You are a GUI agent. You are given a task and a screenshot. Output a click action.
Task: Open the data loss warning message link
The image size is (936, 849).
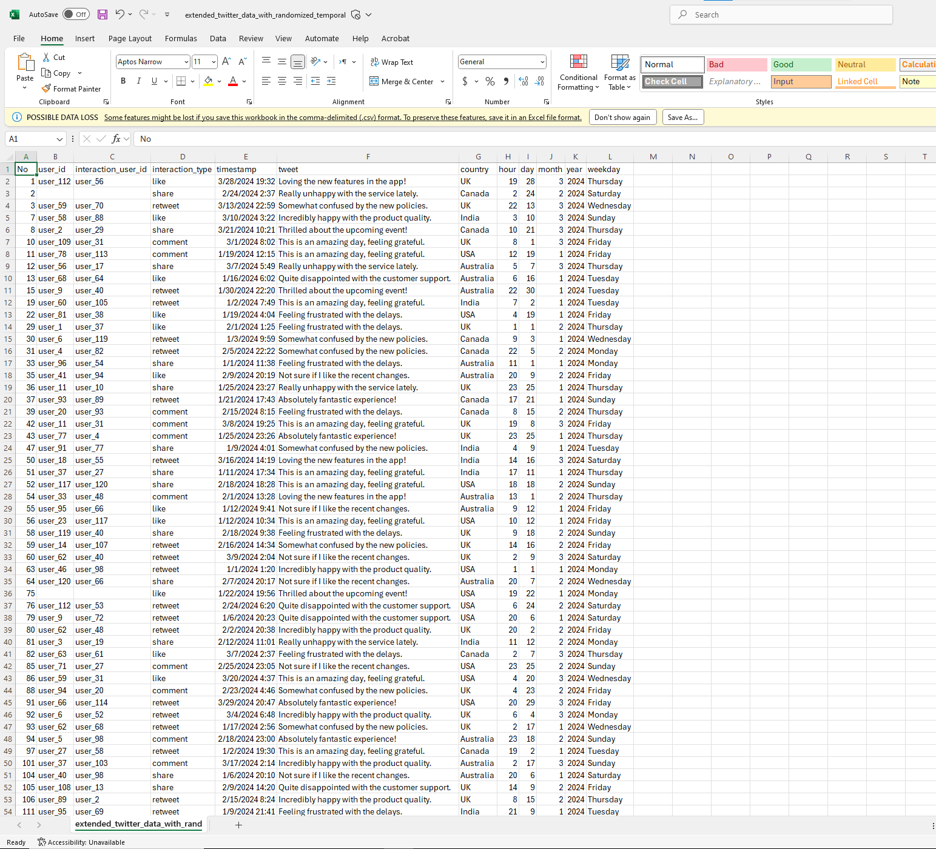click(x=343, y=118)
